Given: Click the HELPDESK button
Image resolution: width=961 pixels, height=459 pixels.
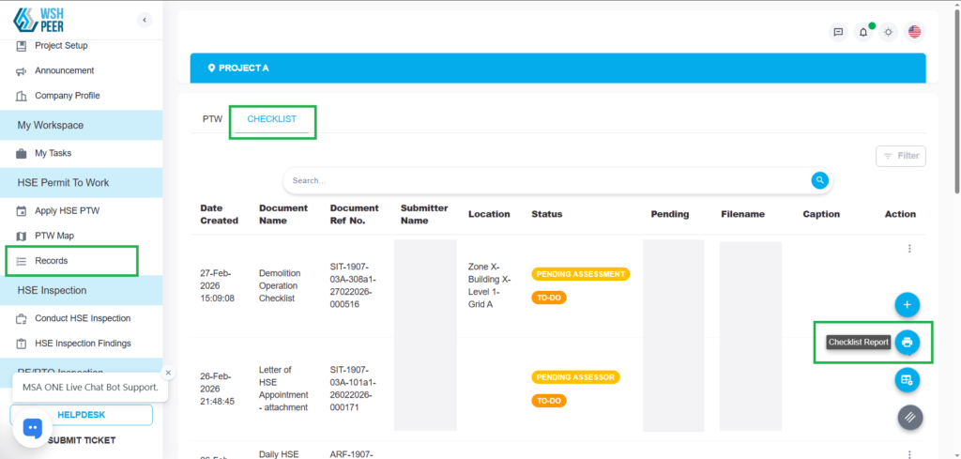Looking at the screenshot, I should pos(82,415).
